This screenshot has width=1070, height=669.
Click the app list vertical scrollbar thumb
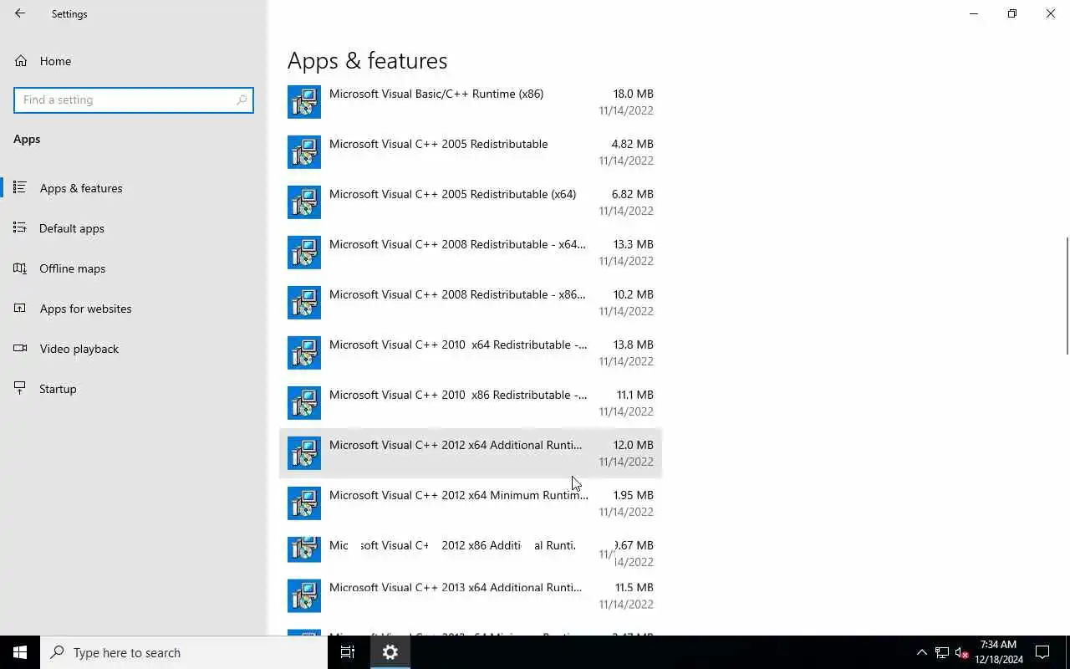click(1067, 296)
